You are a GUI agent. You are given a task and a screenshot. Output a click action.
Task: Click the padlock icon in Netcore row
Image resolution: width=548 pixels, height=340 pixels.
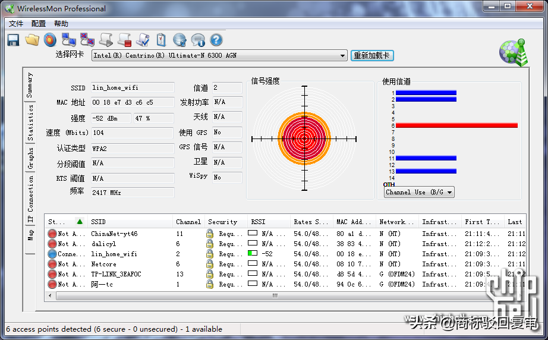pos(210,264)
